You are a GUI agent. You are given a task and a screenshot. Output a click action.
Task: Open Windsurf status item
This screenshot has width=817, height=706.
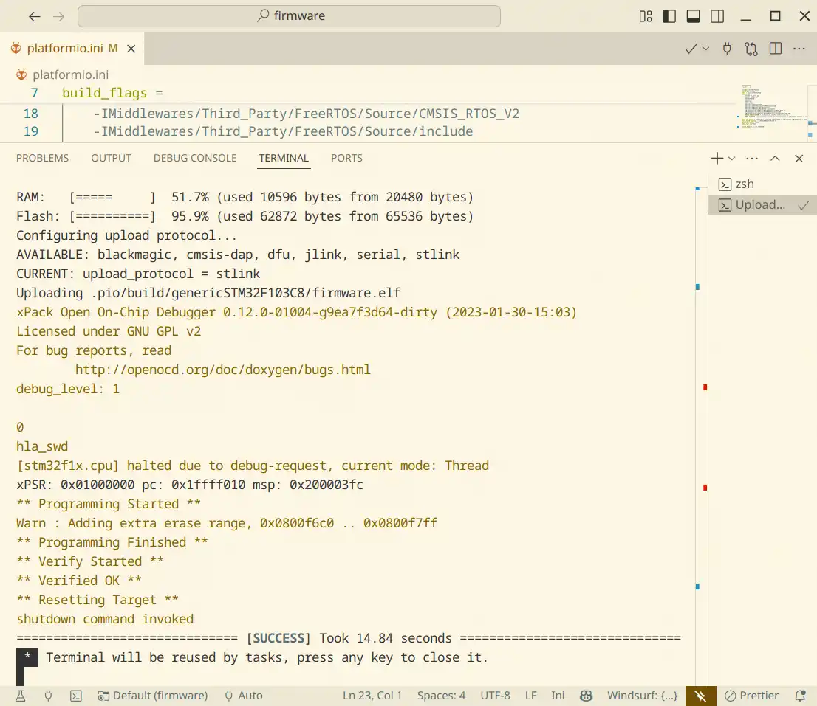(643, 696)
